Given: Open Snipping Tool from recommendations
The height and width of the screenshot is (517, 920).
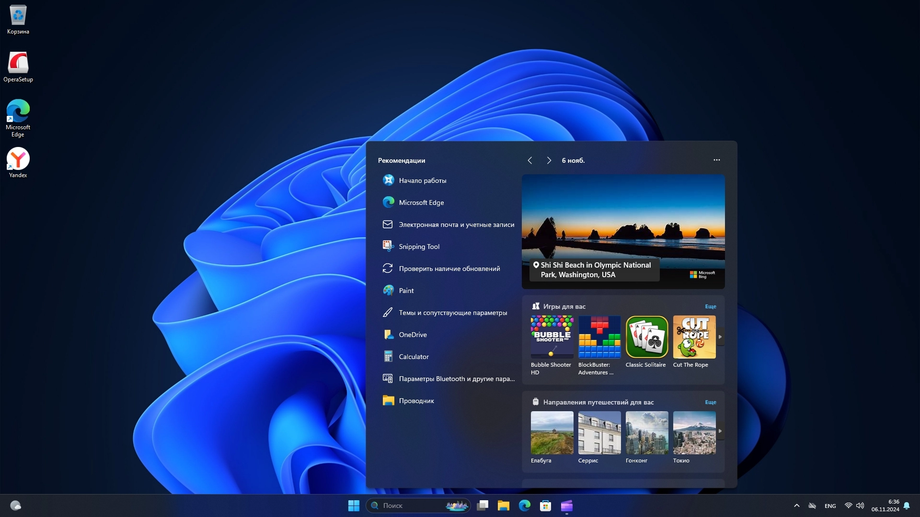Looking at the screenshot, I should click(418, 247).
